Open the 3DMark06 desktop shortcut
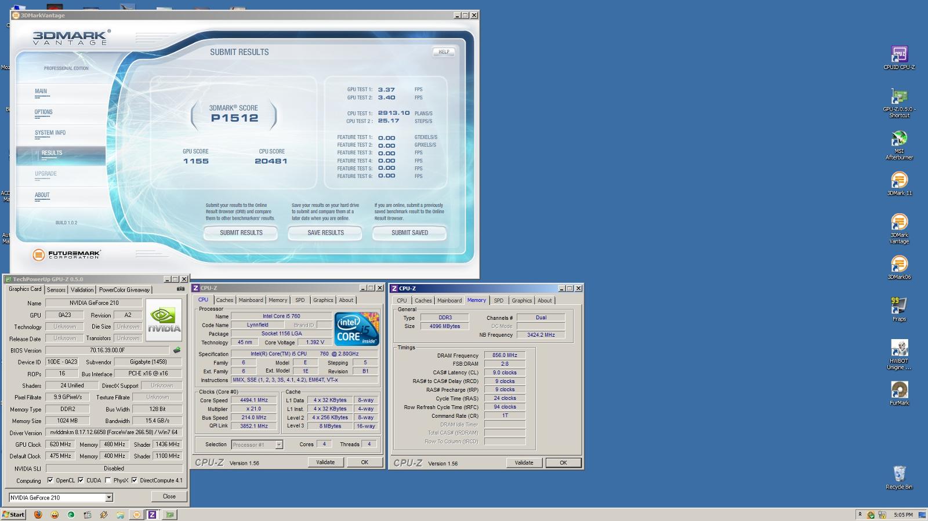The width and height of the screenshot is (928, 521). click(x=899, y=268)
